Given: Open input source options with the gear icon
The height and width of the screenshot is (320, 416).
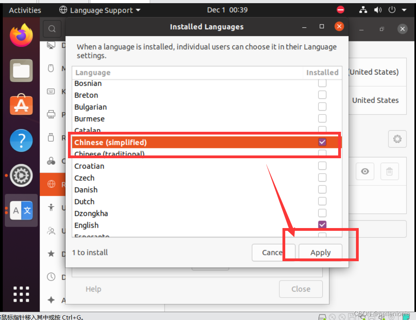Looking at the screenshot, I should [397, 139].
